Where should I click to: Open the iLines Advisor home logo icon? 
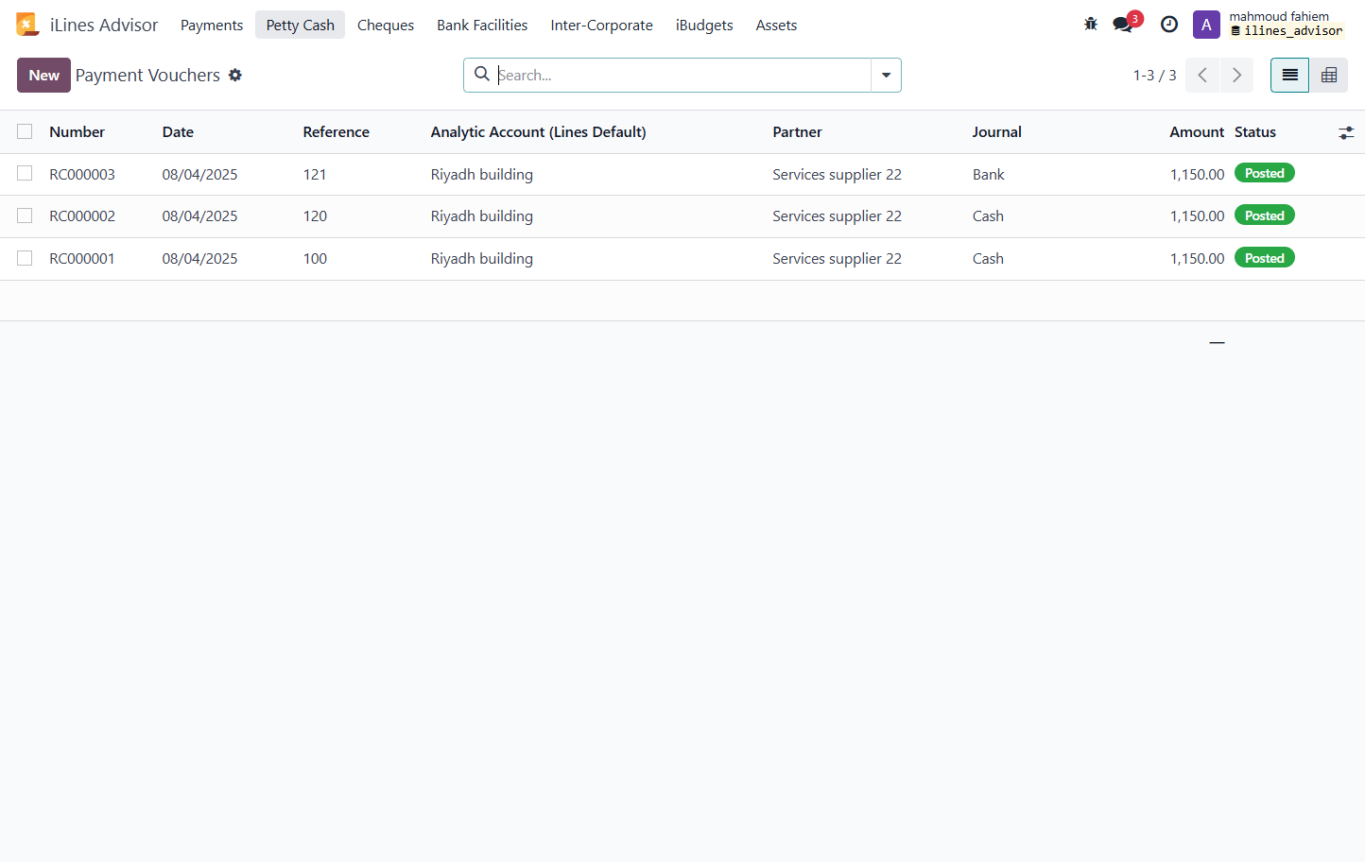coord(27,25)
